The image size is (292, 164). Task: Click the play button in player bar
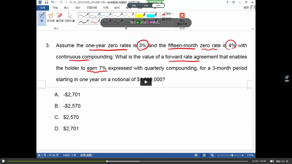3,161
